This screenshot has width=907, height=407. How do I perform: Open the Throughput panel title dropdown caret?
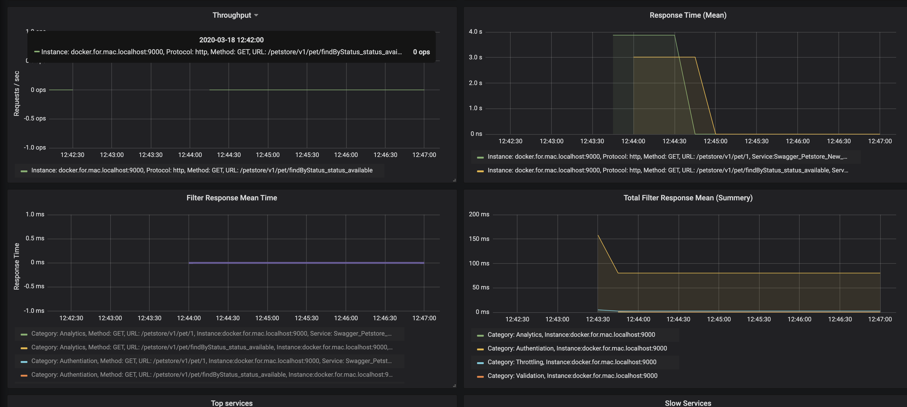click(x=256, y=15)
